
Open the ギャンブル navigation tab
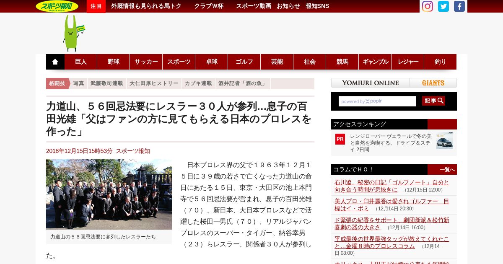(x=375, y=62)
